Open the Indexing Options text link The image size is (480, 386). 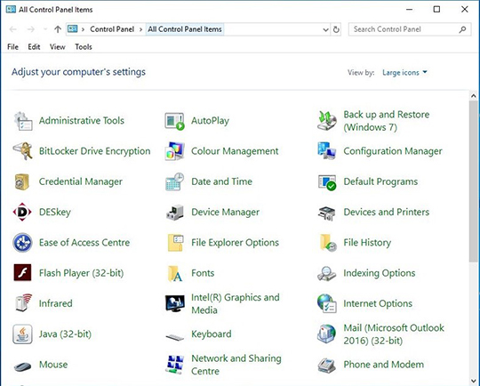tap(380, 273)
